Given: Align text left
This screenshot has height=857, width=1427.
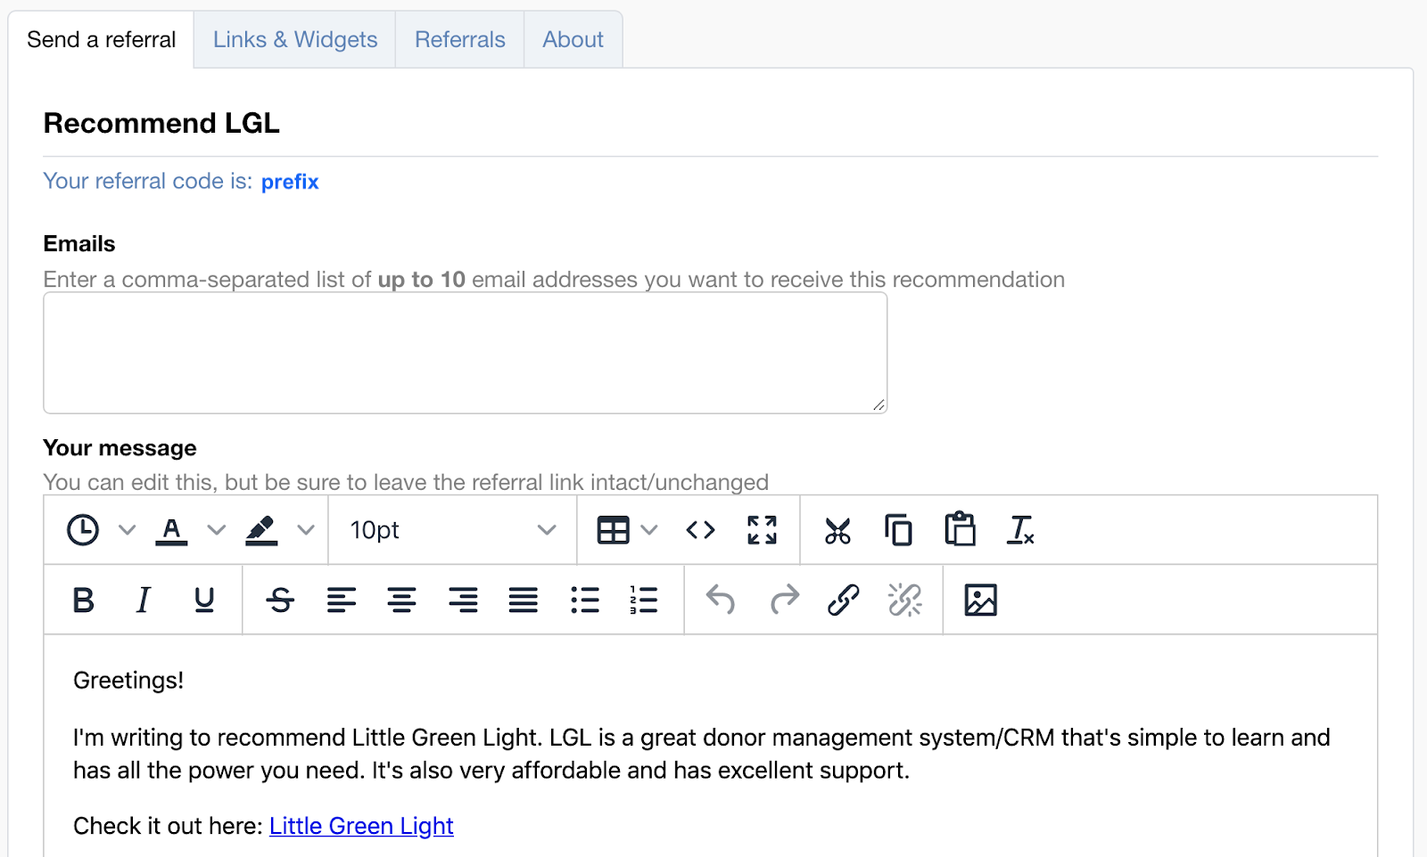Looking at the screenshot, I should click(342, 600).
